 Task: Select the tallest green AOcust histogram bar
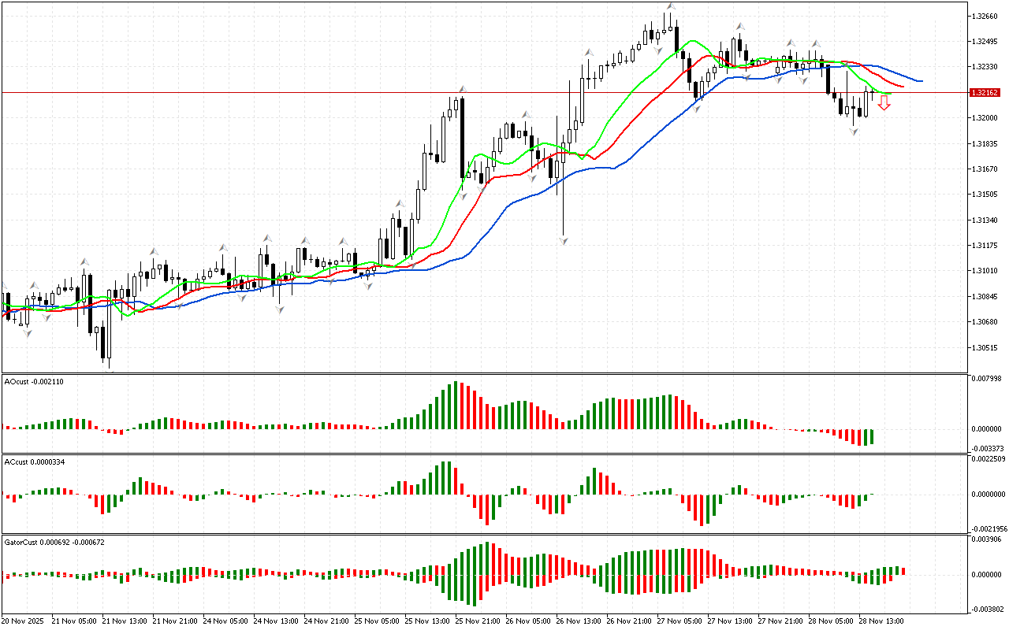pyautogui.click(x=455, y=406)
